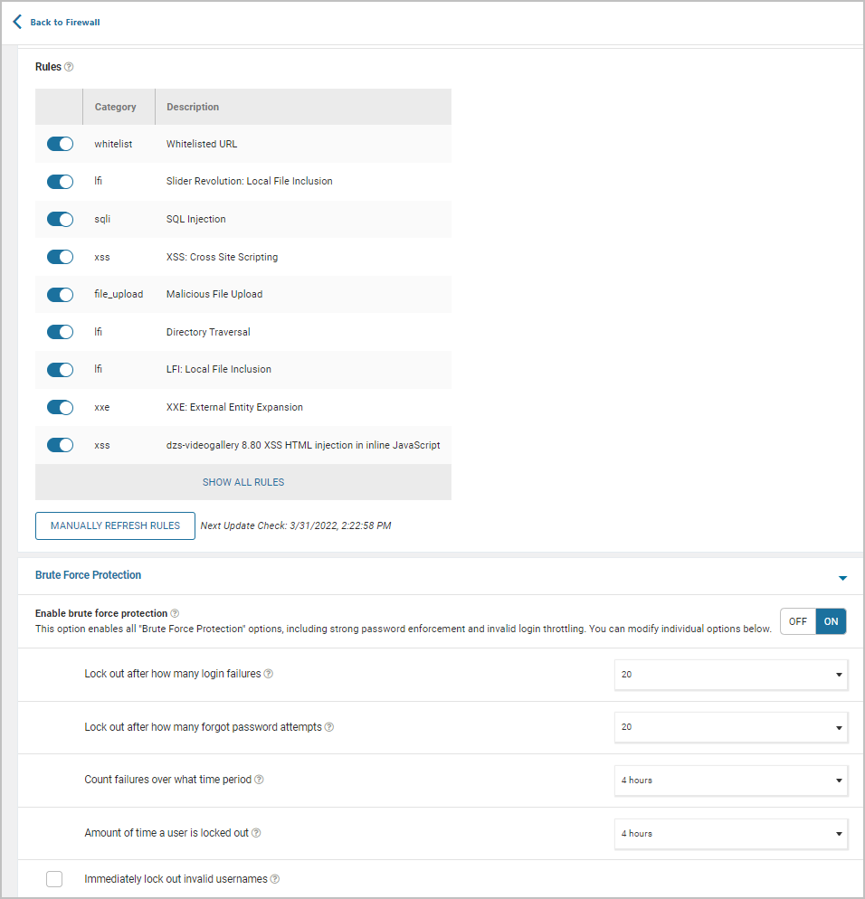Viewport: 865px width, 899px height.
Task: Select the sqli category cell
Action: coord(102,219)
